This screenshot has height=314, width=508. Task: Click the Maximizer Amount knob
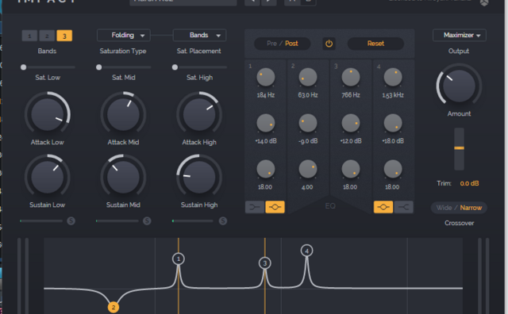tap(459, 86)
